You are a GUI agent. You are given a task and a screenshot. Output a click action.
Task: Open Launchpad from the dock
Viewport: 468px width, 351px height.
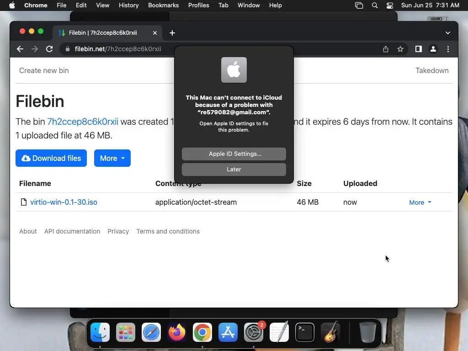(125, 332)
